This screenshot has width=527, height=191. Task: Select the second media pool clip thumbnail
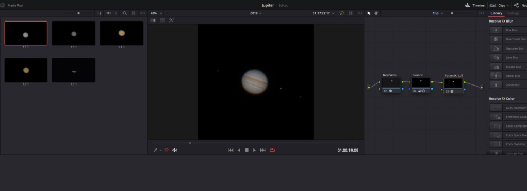click(74, 33)
